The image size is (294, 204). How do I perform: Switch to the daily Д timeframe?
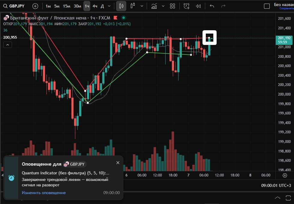(x=102, y=6)
